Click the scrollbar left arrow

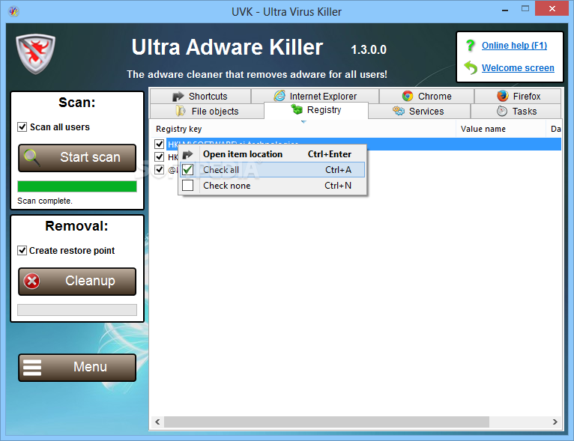(157, 422)
